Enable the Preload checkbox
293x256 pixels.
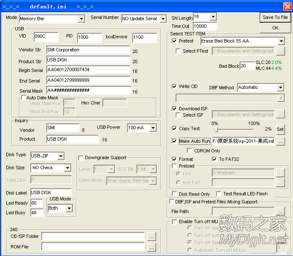tap(174, 166)
